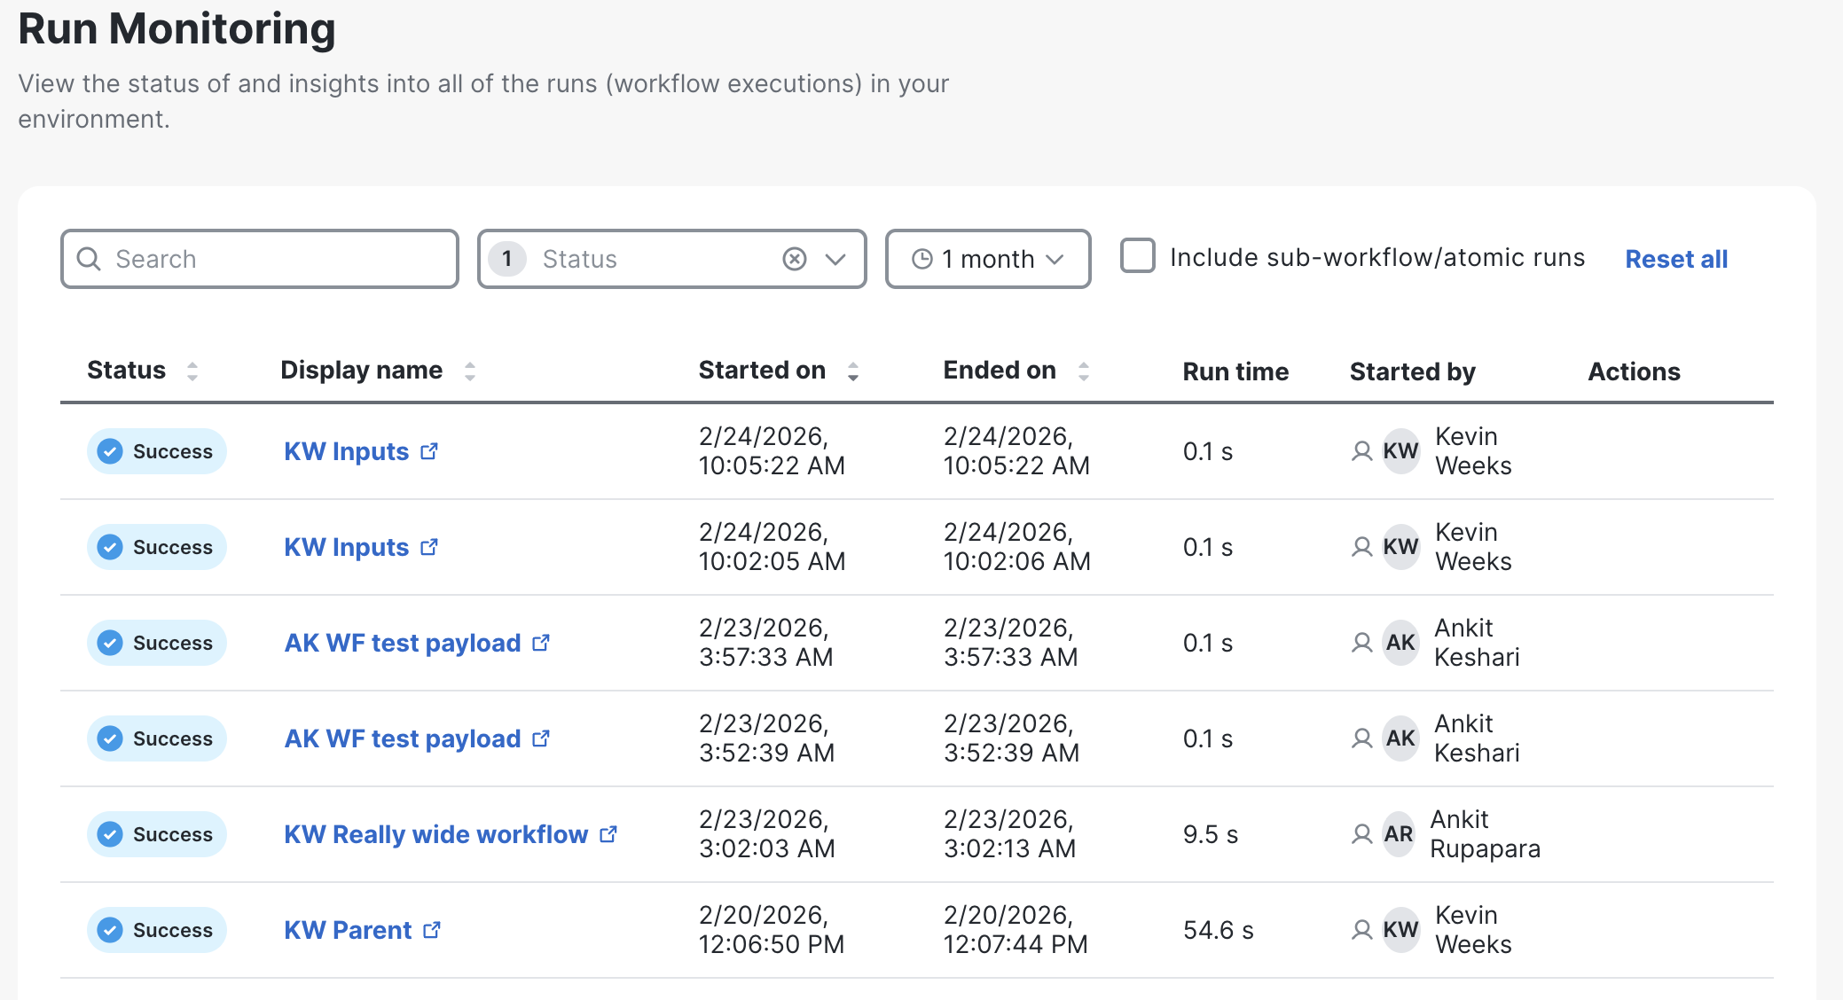Click Reset all link
Screen dimensions: 1843x1000
[1675, 259]
